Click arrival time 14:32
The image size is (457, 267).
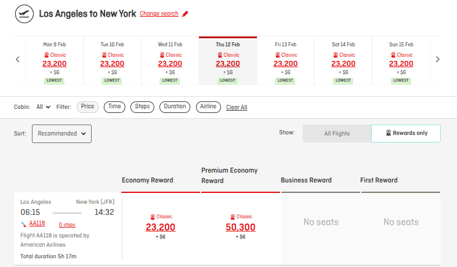(x=104, y=212)
